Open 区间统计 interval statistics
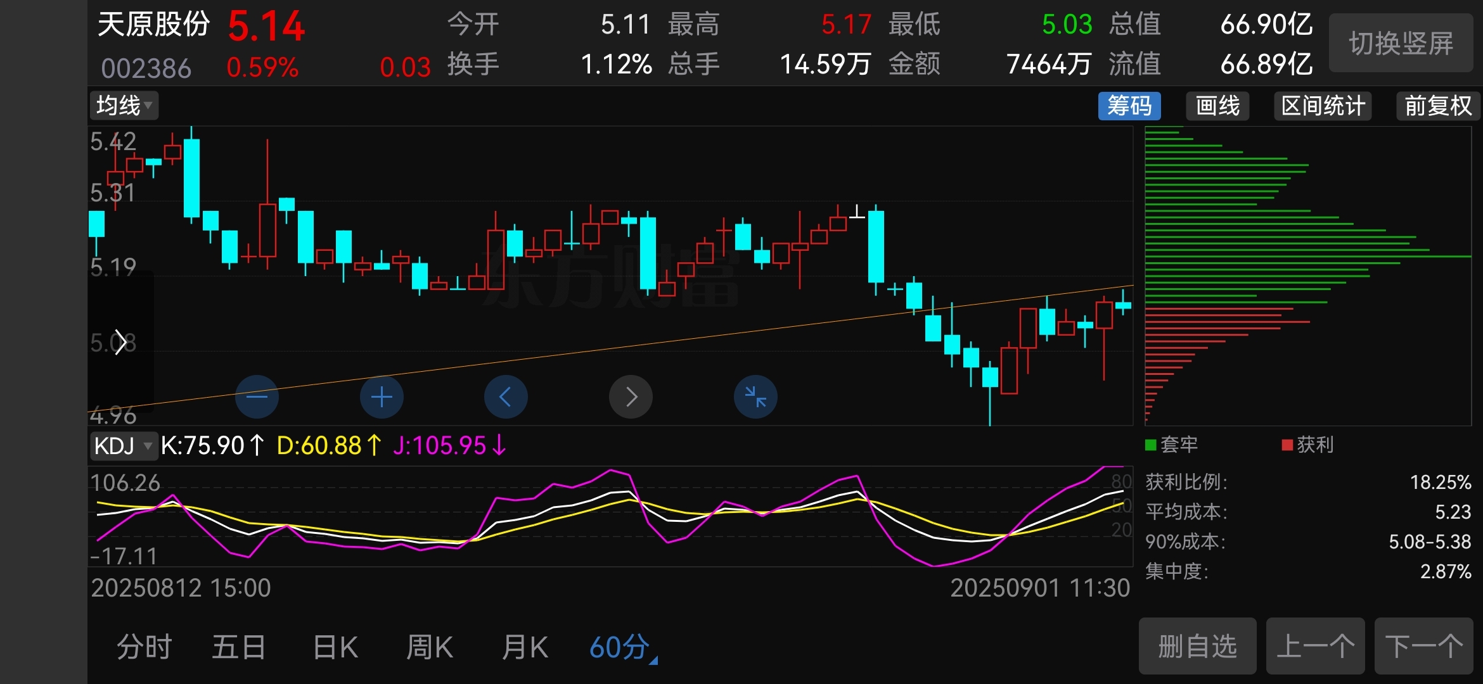Screen dimensions: 1483x684 pos(1323,106)
